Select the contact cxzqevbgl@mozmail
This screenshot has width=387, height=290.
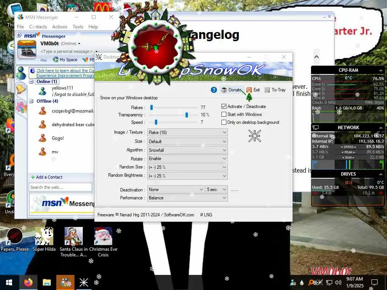73,111
